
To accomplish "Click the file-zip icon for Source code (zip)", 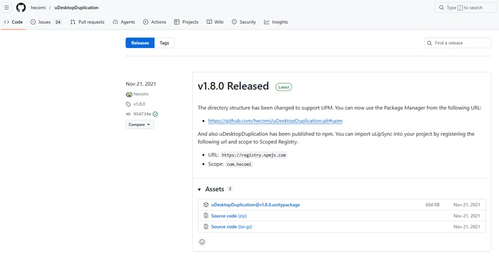I will pos(206,216).
